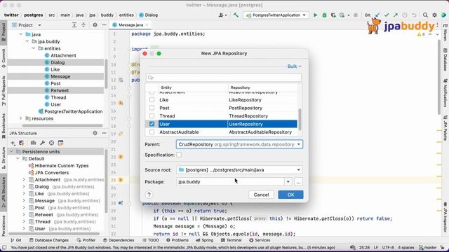Image resolution: width=449 pixels, height=252 pixels.
Task: Open IDE settings gear in top toolbar
Action: pyautogui.click(x=434, y=15)
